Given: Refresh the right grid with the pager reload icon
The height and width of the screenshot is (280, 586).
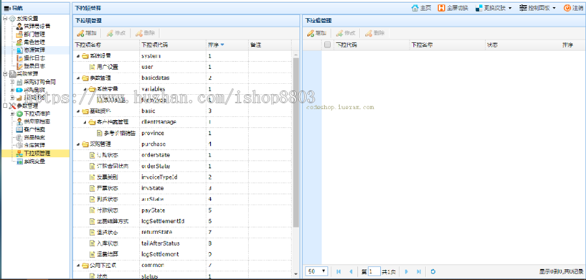Looking at the screenshot, I should [x=433, y=272].
